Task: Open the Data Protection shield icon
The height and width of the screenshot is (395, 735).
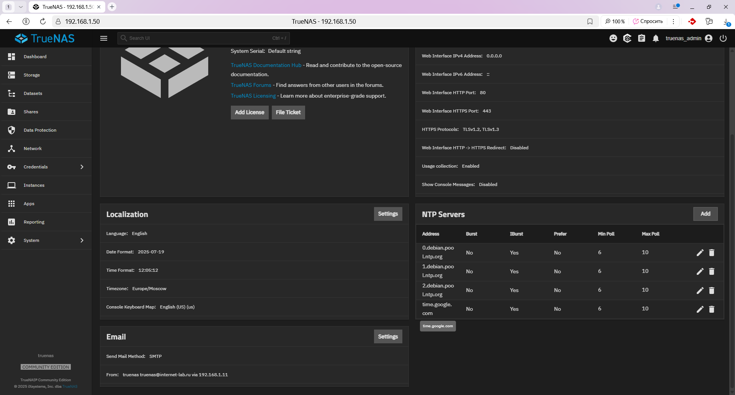Action: pos(11,130)
